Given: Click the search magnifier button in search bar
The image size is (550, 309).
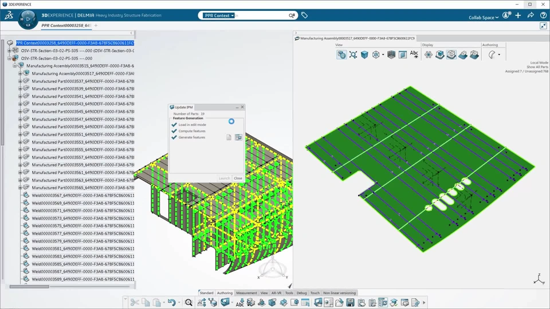Looking at the screenshot, I should (292, 15).
